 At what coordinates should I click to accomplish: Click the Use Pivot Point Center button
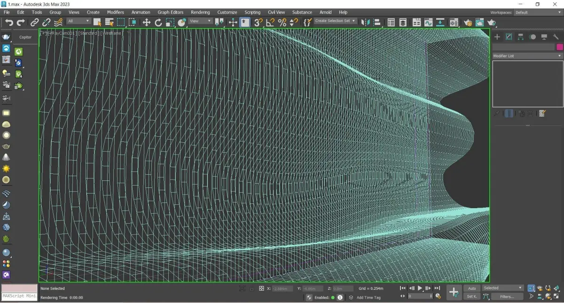point(219,22)
